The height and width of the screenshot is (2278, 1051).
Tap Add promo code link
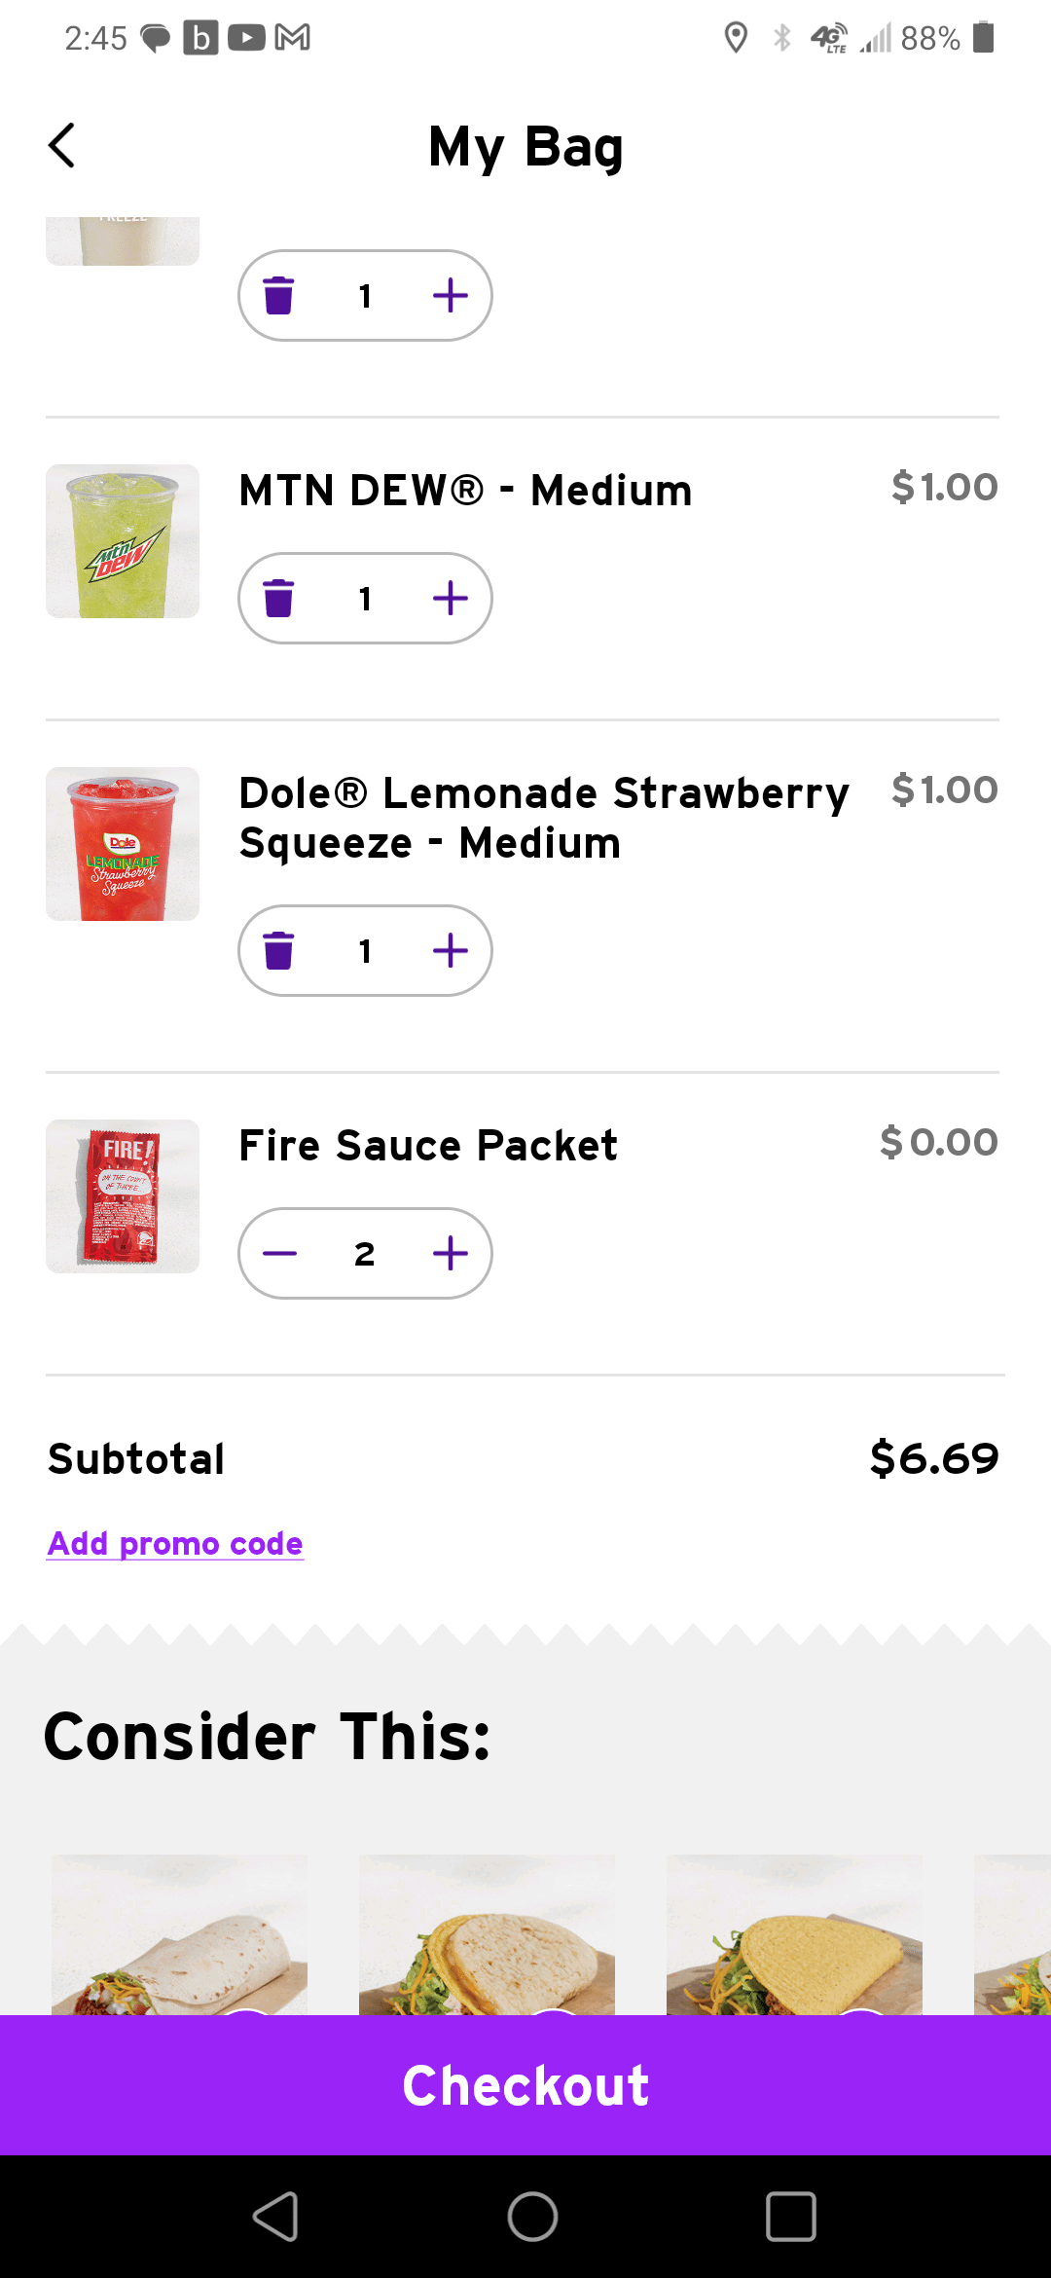[175, 1544]
